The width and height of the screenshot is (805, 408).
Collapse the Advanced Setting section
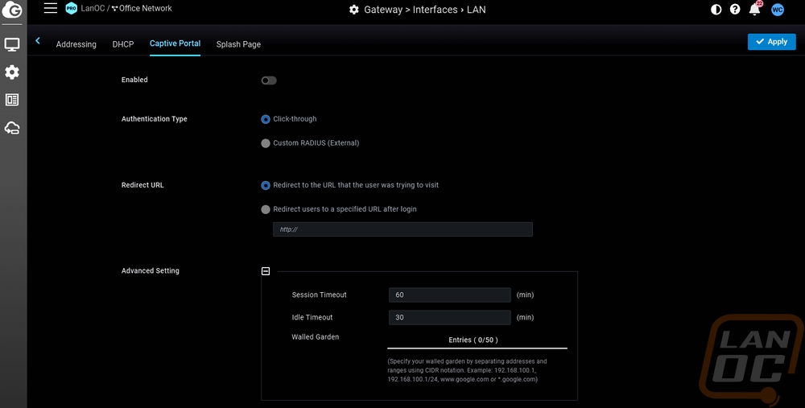click(x=266, y=271)
